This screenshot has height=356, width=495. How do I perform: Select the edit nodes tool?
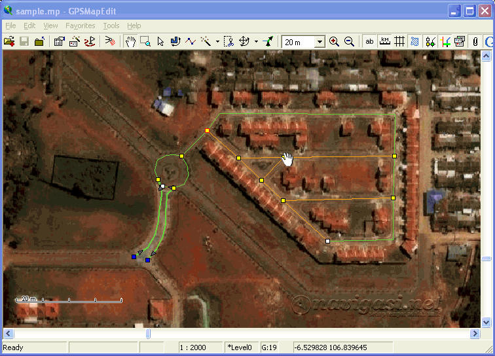(x=175, y=41)
